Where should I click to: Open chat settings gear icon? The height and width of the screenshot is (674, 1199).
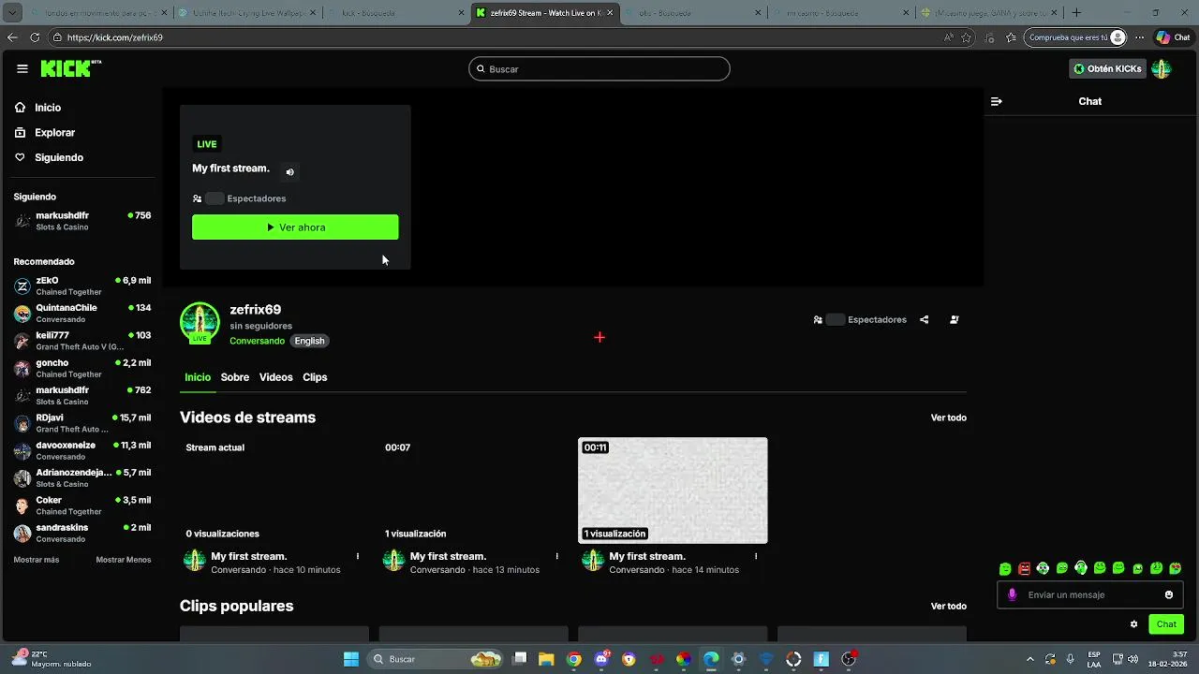tap(1134, 624)
